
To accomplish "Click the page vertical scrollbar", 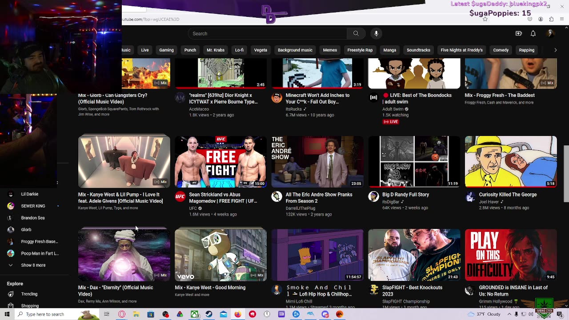I will click(566, 173).
